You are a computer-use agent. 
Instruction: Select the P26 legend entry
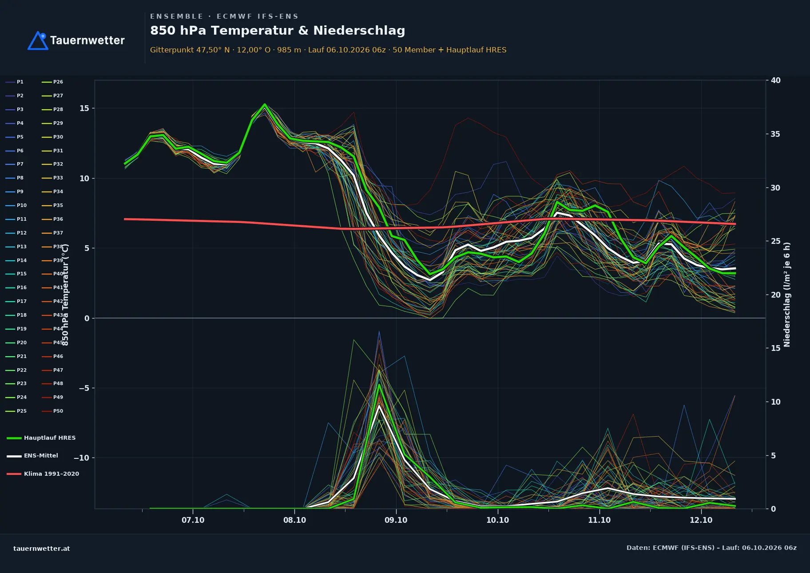pyautogui.click(x=52, y=82)
